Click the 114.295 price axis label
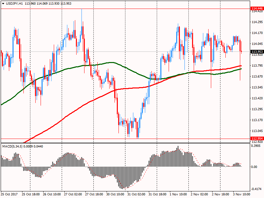Screen dimensions: 264x198 coord(257,22)
